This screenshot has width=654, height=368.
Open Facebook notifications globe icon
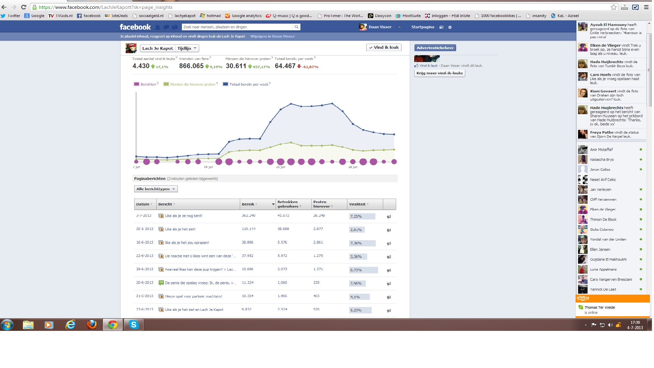[x=175, y=27]
